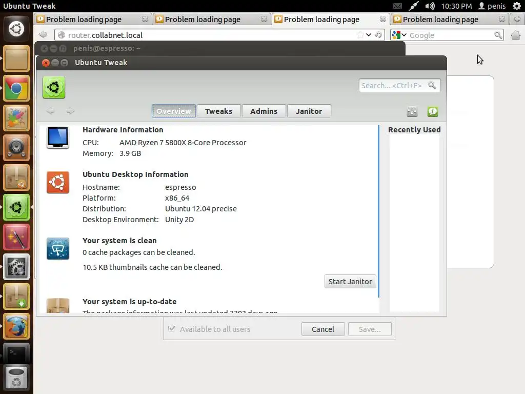Select the fourth Problem loading page tab

(450, 19)
